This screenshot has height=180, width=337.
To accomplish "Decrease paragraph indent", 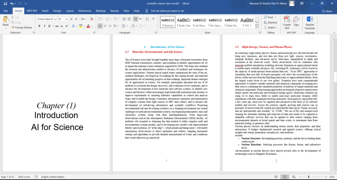I will (x=124, y=19).
